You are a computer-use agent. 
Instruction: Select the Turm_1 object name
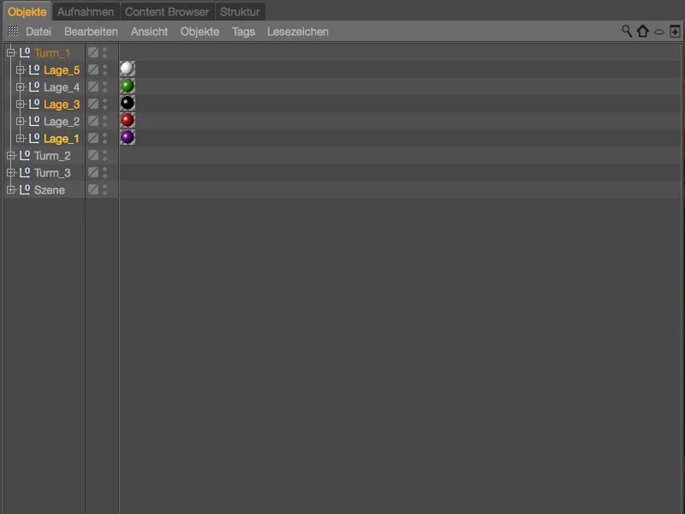click(x=52, y=53)
